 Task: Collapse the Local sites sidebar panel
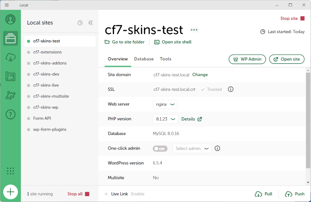click(x=90, y=23)
